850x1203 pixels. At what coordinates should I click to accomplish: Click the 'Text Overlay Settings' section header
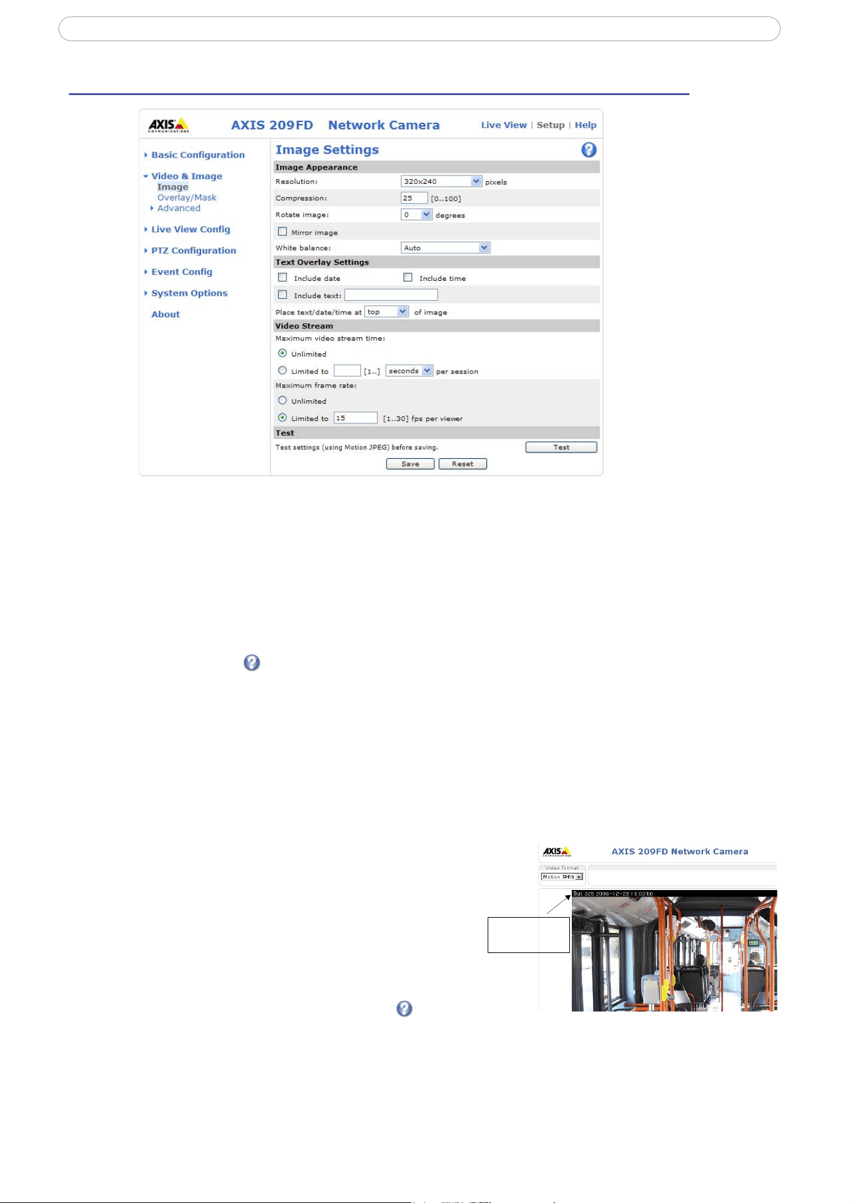point(437,262)
